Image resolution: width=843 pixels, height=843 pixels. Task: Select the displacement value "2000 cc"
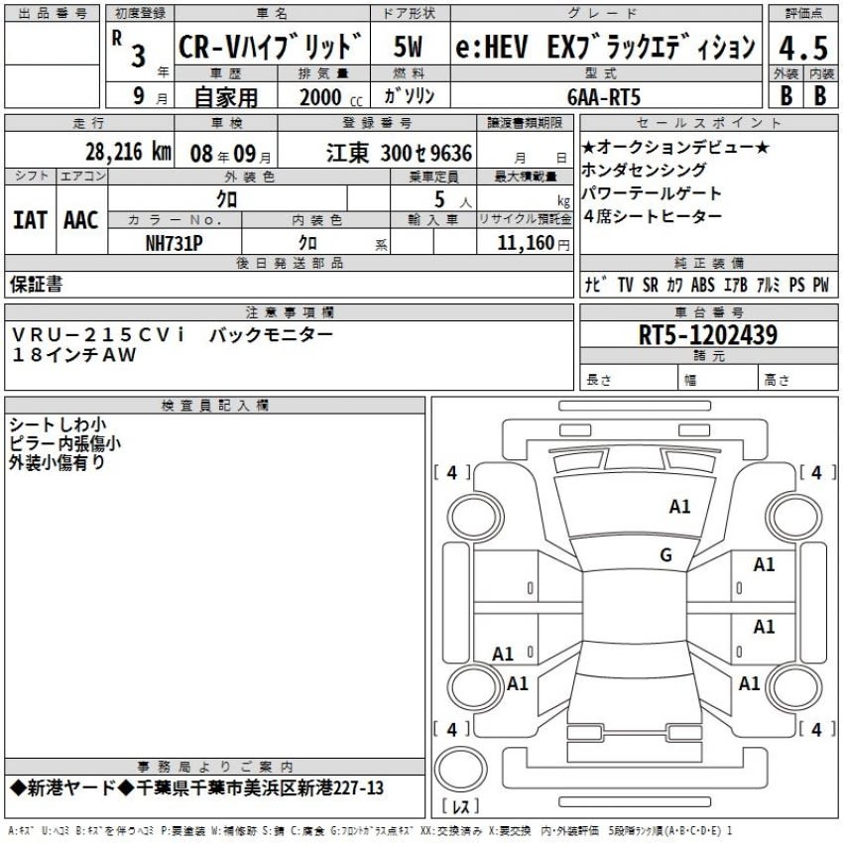pyautogui.click(x=331, y=97)
